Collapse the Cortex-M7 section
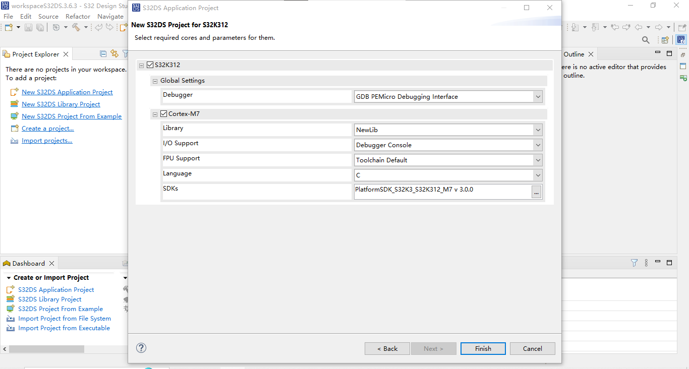Image resolution: width=689 pixels, height=369 pixels. click(x=155, y=115)
